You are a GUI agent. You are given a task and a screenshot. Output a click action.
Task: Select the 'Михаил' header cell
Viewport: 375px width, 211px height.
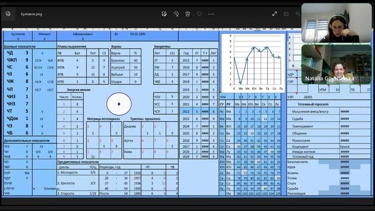(45, 34)
